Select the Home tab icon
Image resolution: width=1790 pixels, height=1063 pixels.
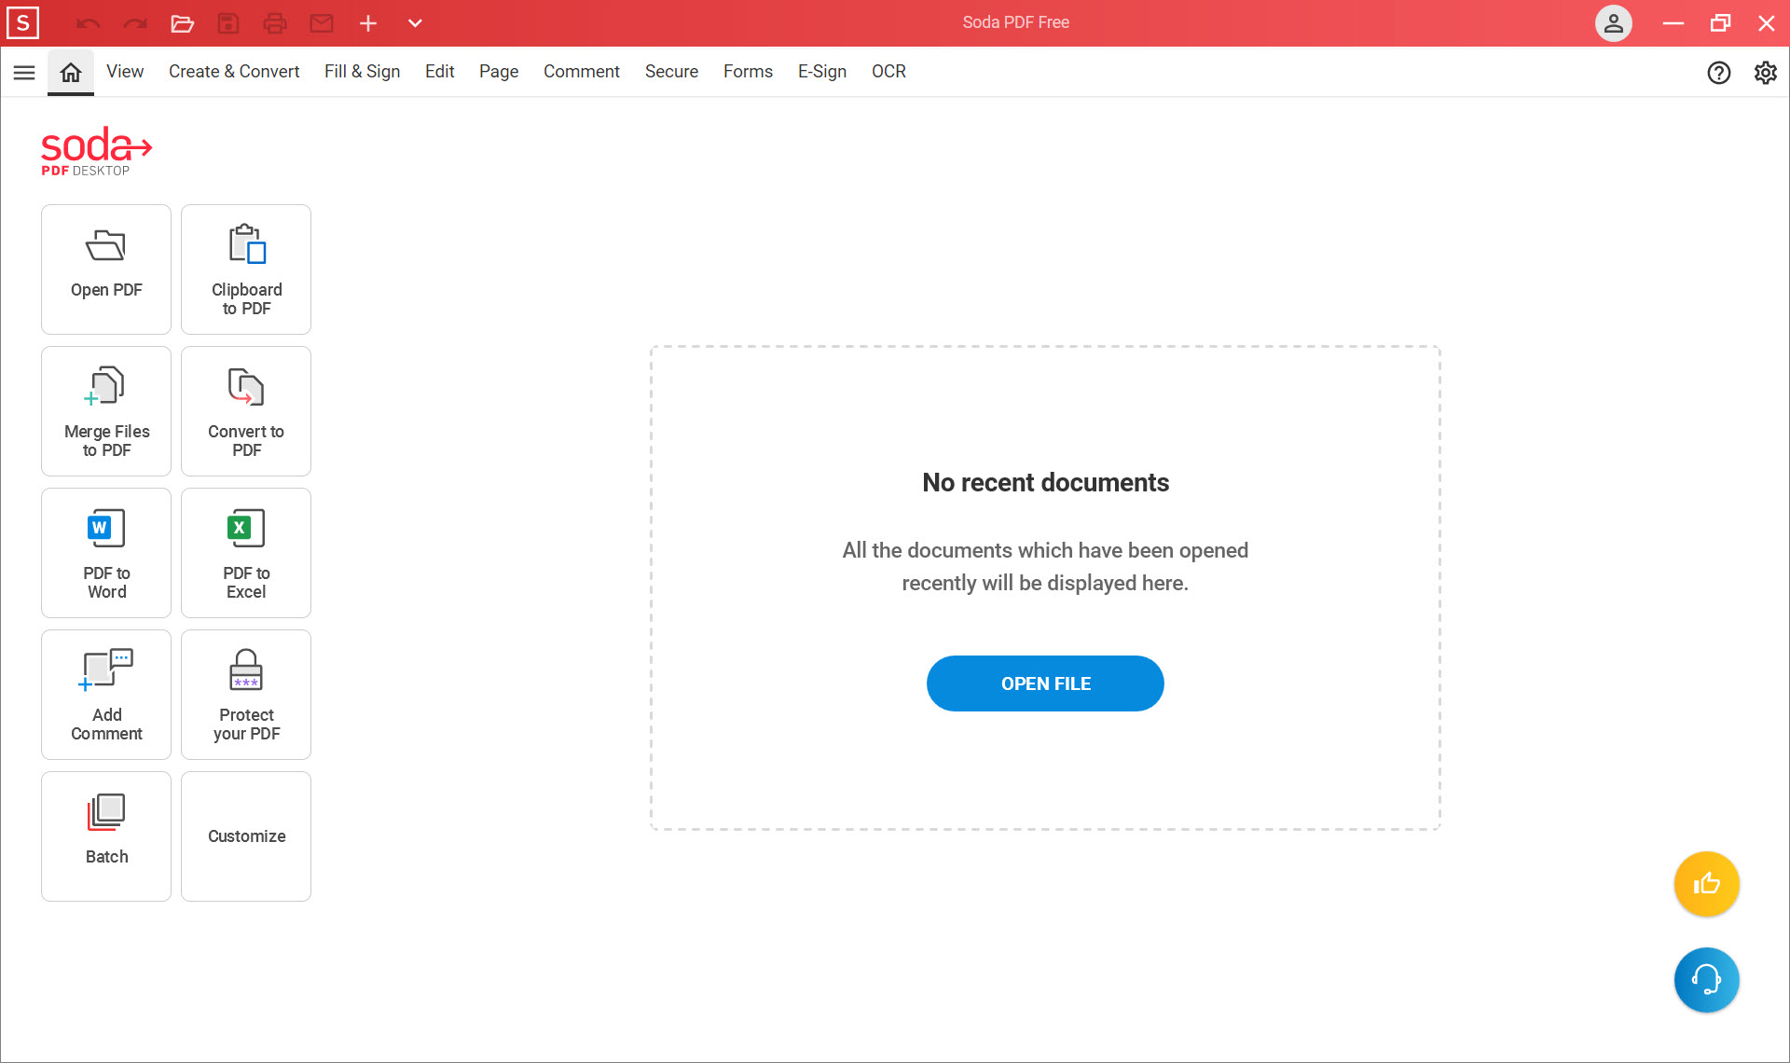[71, 72]
